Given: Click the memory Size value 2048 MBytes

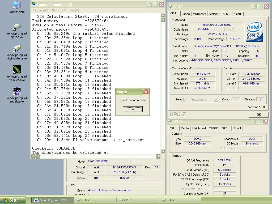Looking at the screenshot, I should coord(197,143).
